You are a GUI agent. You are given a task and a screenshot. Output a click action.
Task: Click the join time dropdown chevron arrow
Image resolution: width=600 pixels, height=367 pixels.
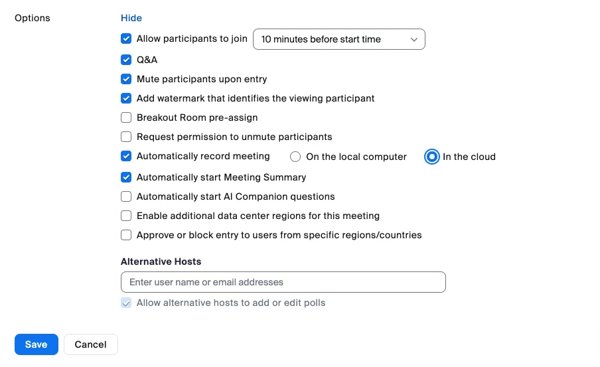[414, 40]
